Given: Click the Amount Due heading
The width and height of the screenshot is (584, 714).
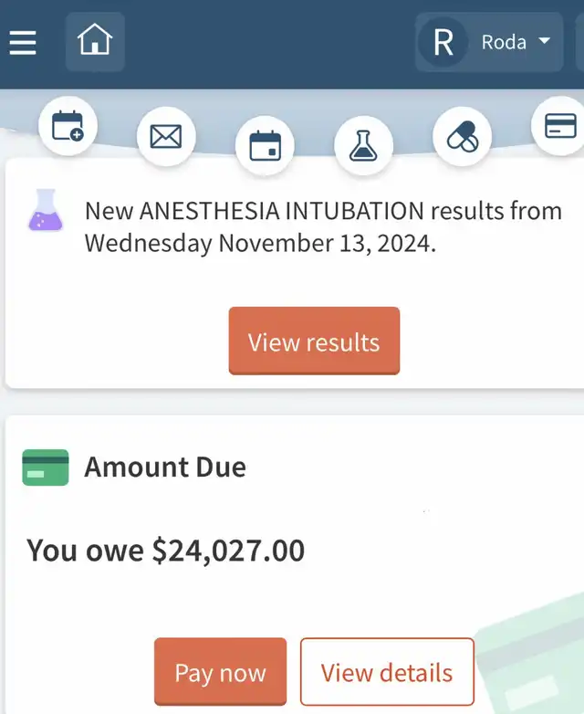Looking at the screenshot, I should (165, 467).
